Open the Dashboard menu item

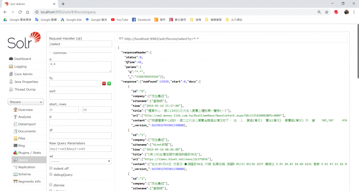tap(23, 59)
